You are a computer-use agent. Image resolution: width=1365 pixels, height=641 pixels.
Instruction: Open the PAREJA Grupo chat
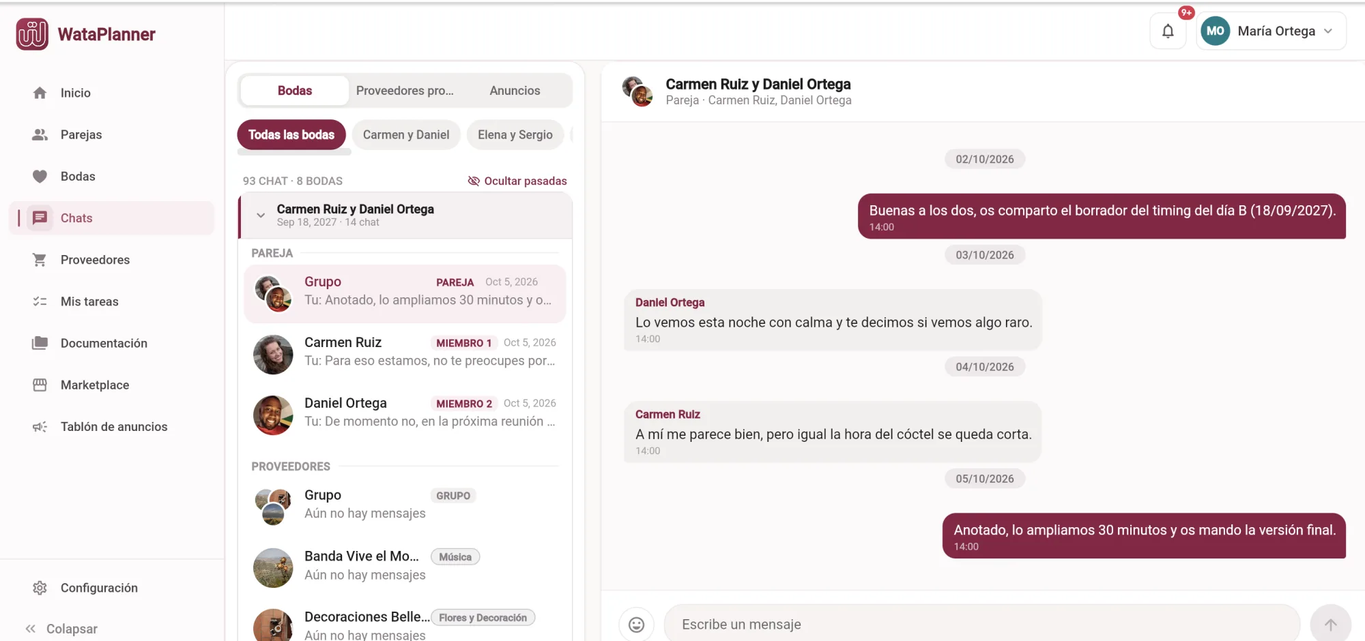pyautogui.click(x=405, y=293)
